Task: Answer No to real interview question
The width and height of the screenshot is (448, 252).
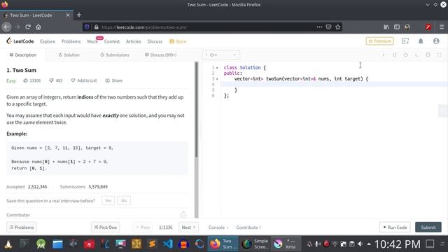Action: tap(124, 201)
